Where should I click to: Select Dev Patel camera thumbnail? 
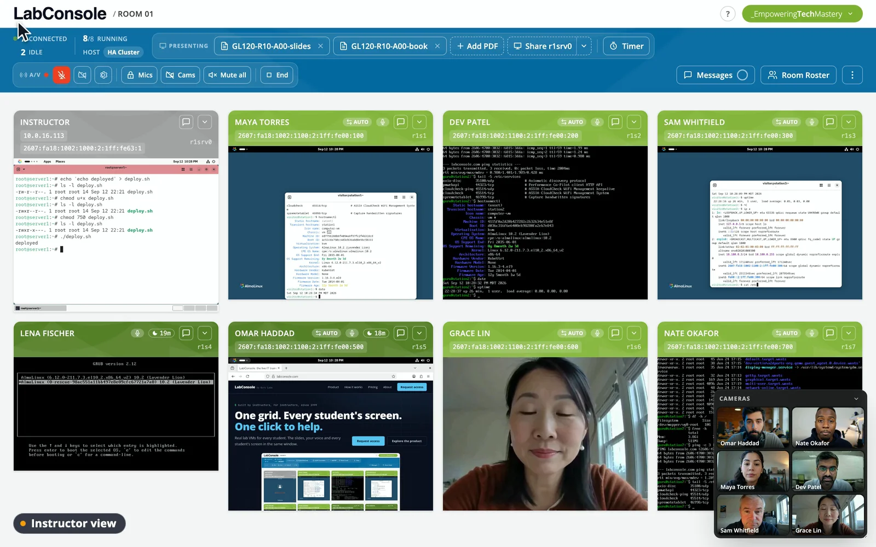pos(828,471)
